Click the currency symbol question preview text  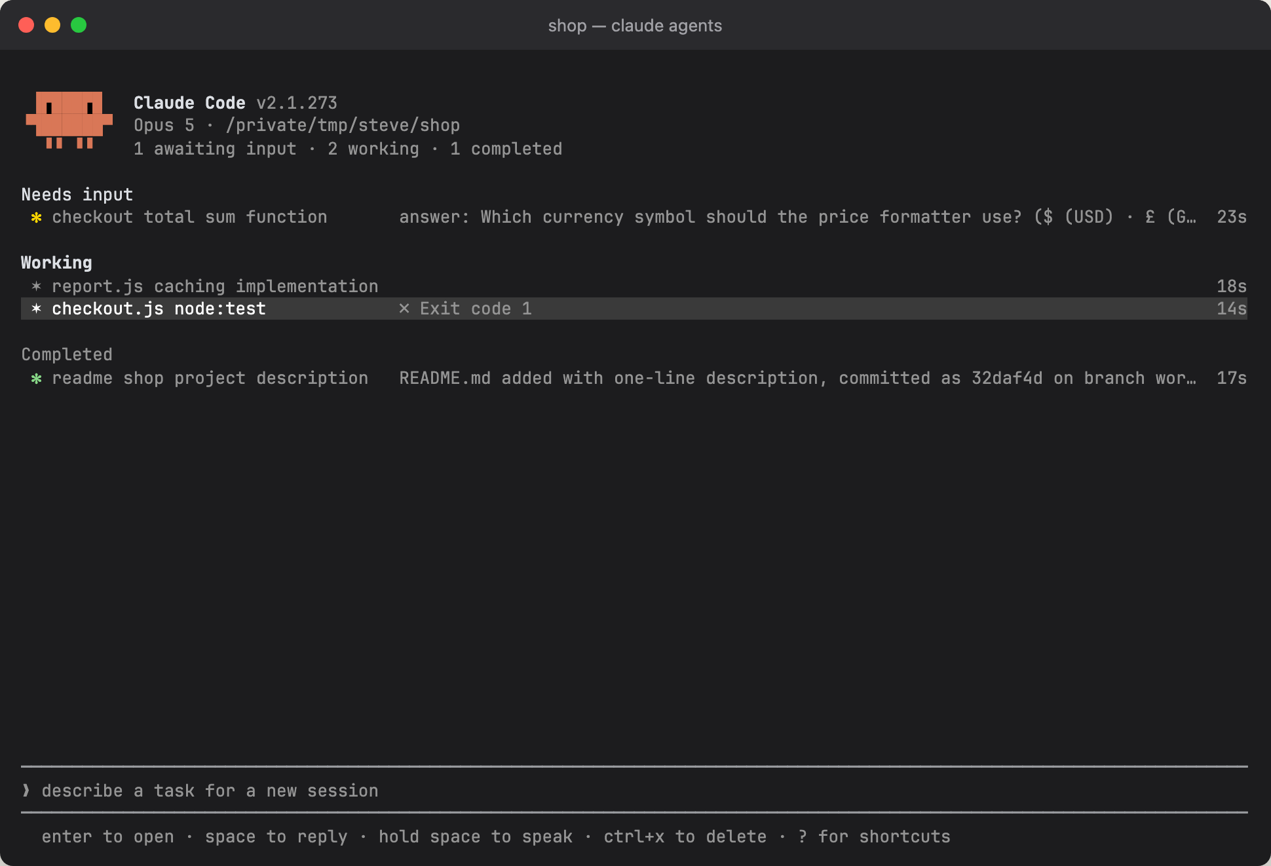[x=798, y=217]
